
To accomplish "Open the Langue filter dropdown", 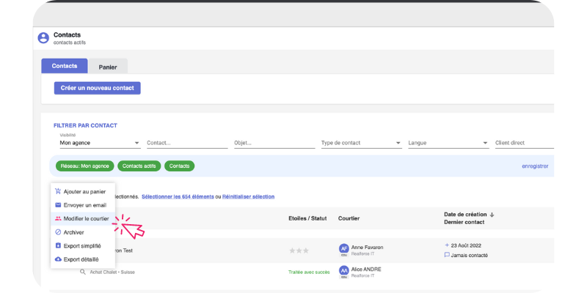I will point(448,143).
